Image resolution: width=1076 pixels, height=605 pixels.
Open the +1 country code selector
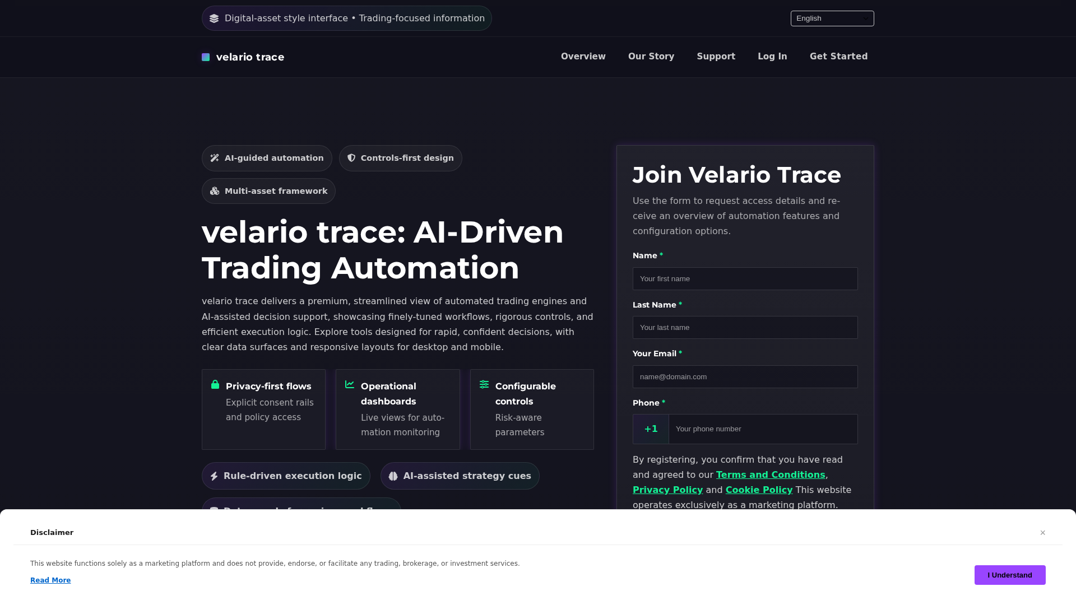(x=651, y=429)
